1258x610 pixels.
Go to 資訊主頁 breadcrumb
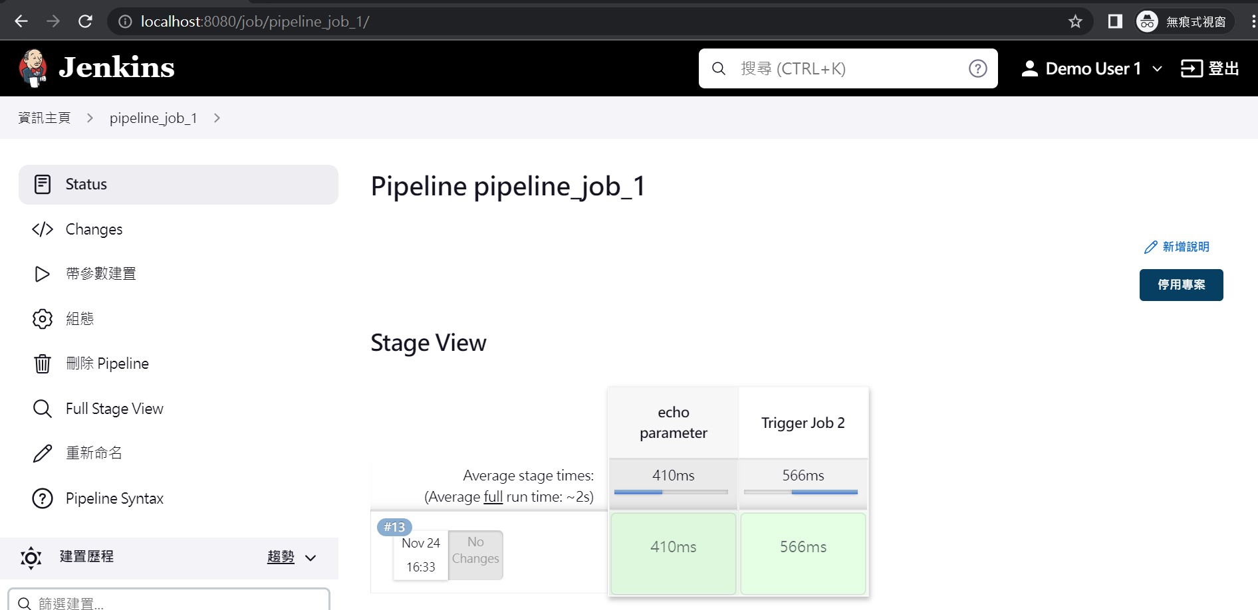pos(44,118)
